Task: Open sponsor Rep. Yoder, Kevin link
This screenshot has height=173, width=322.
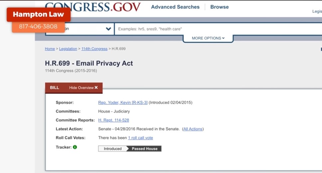Action: (x=123, y=103)
